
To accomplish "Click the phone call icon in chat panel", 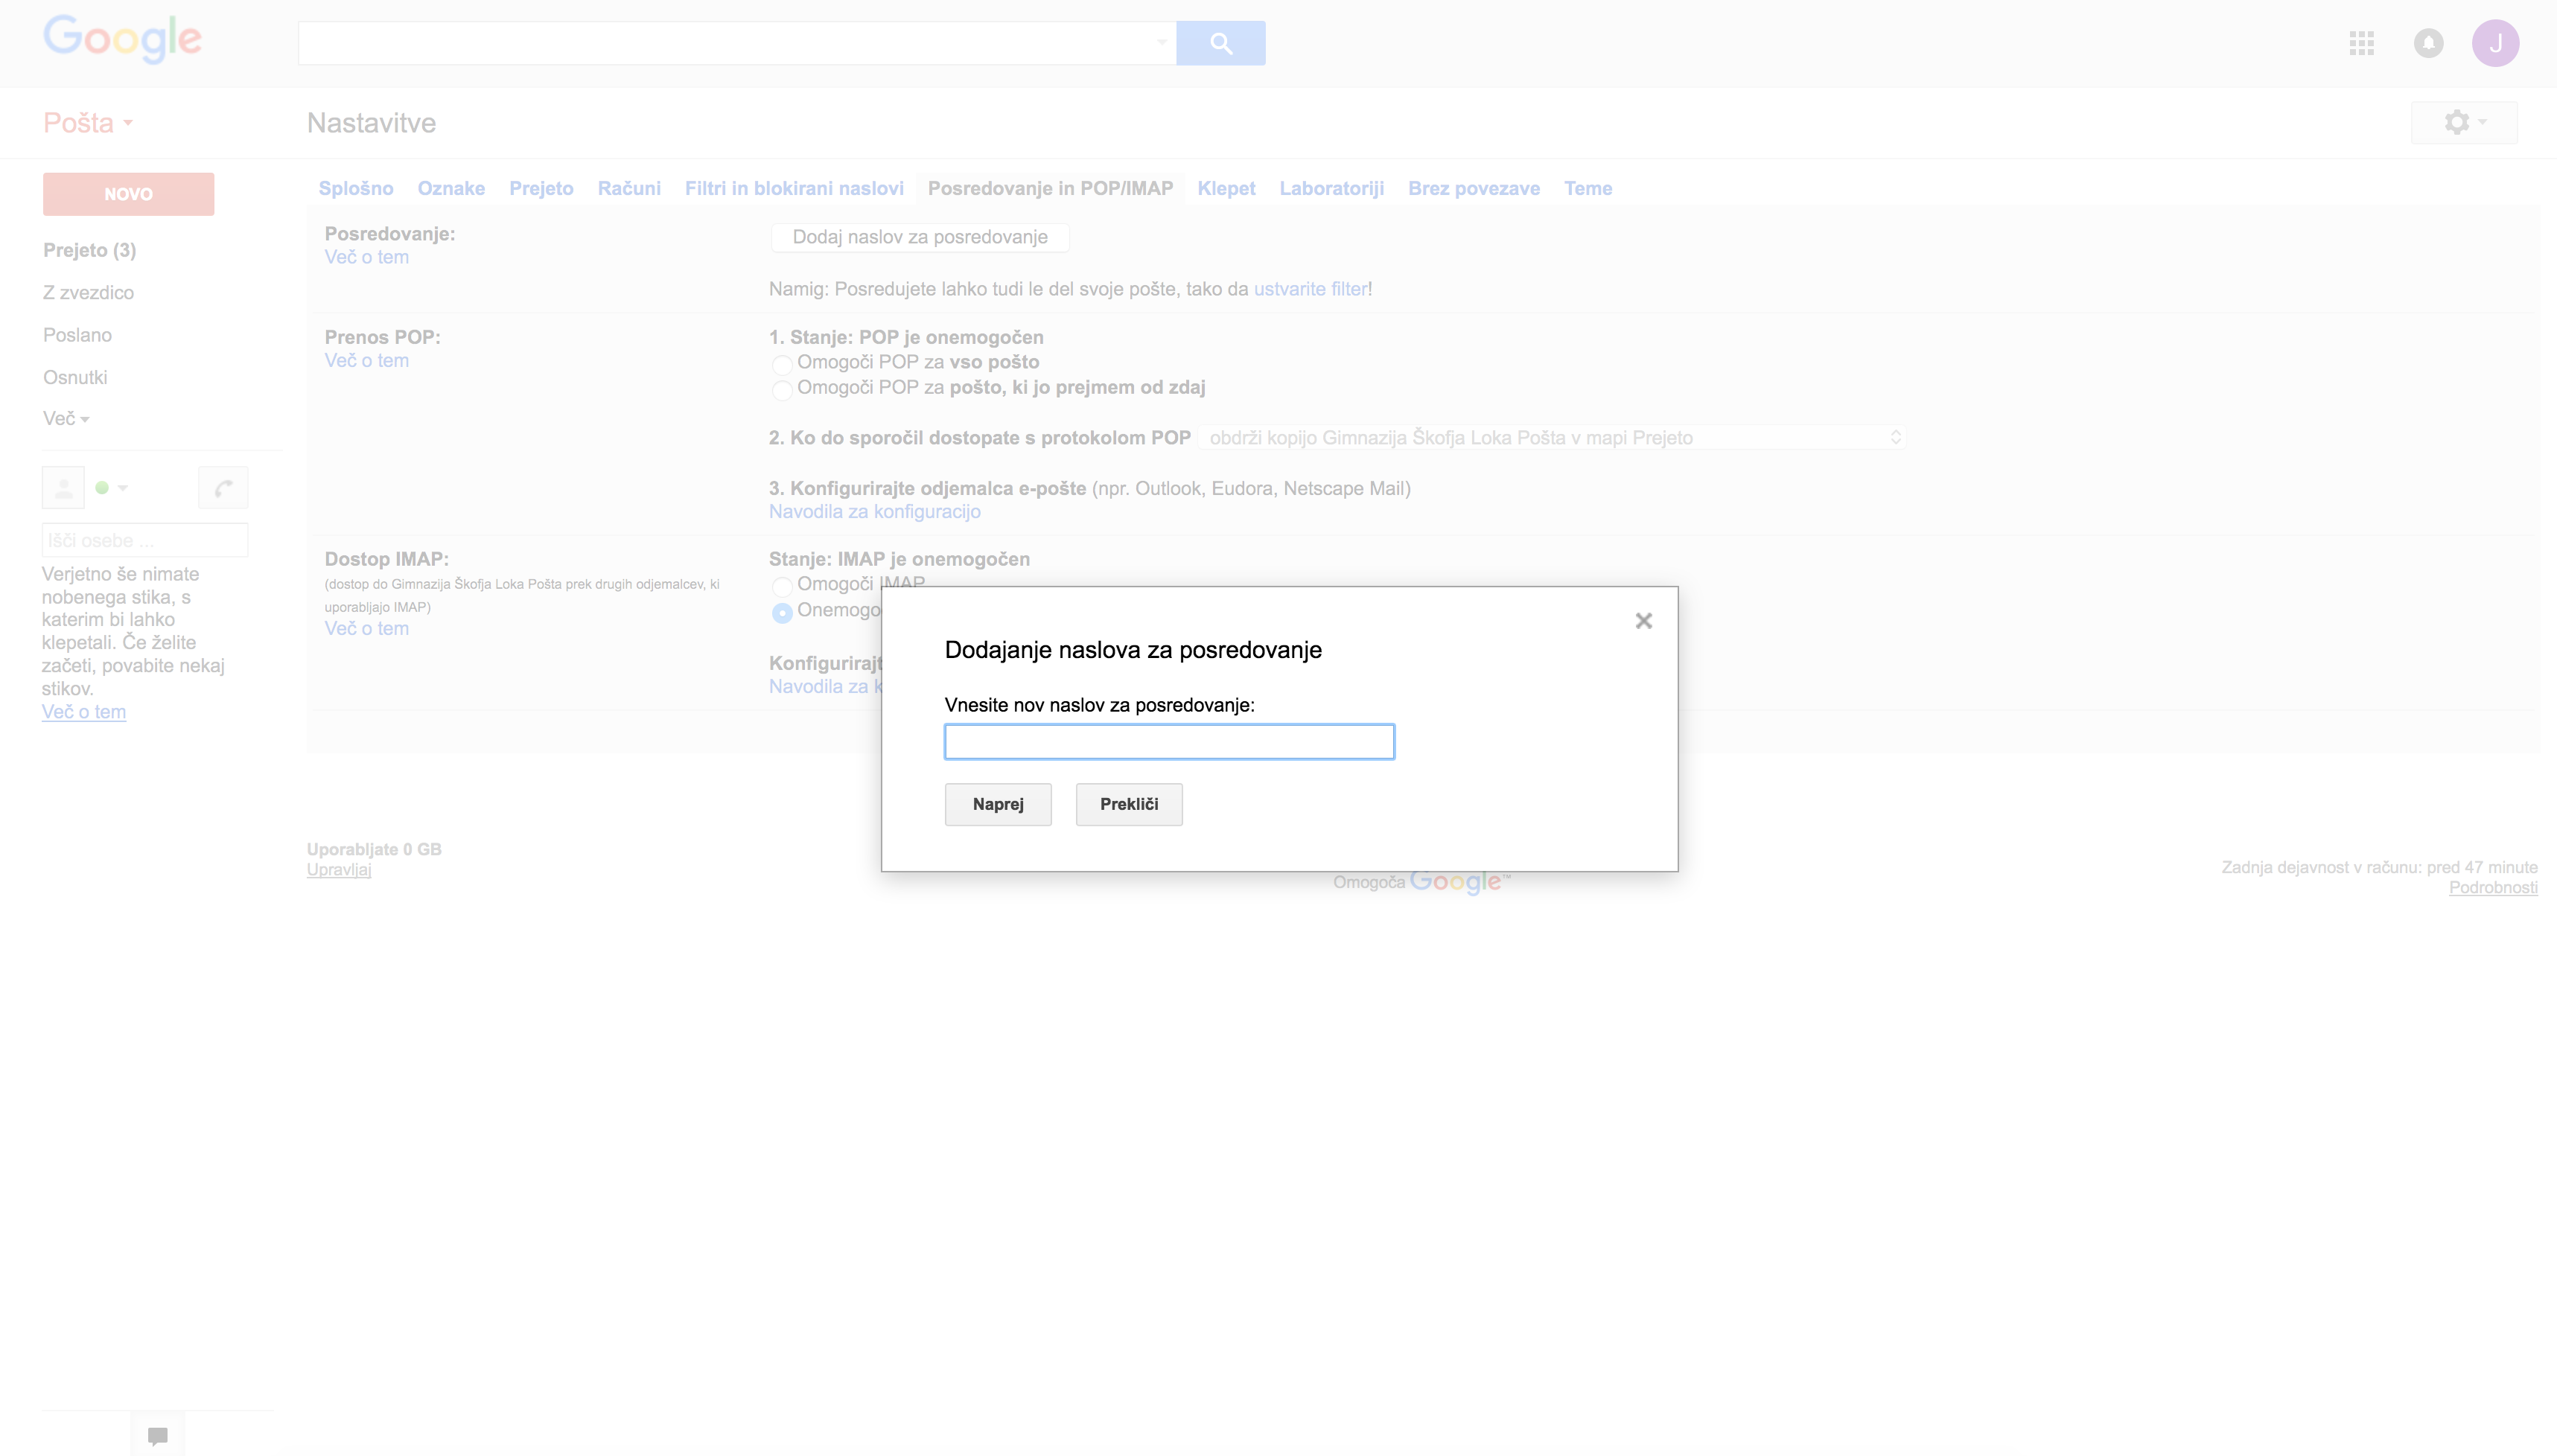I will click(223, 488).
